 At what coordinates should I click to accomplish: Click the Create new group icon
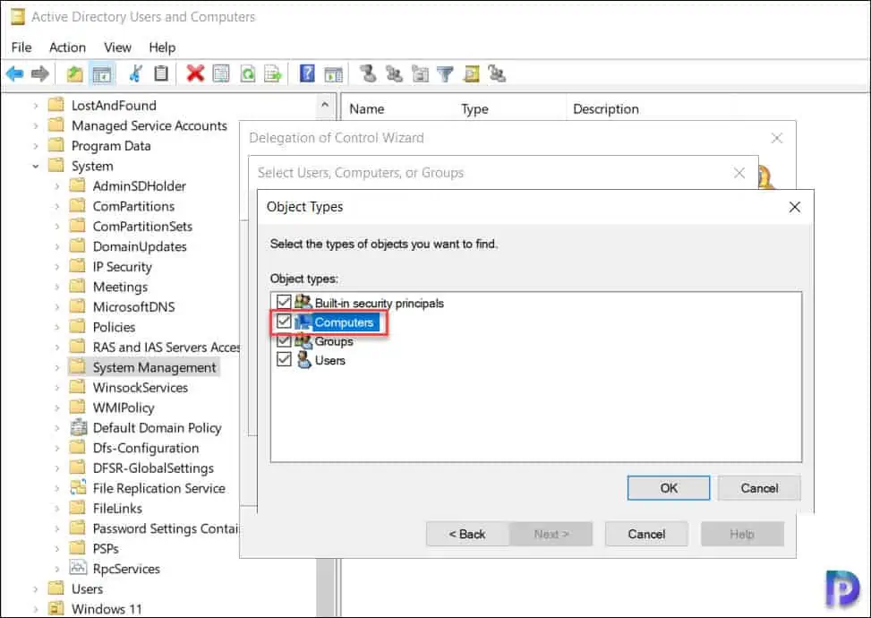pos(395,73)
